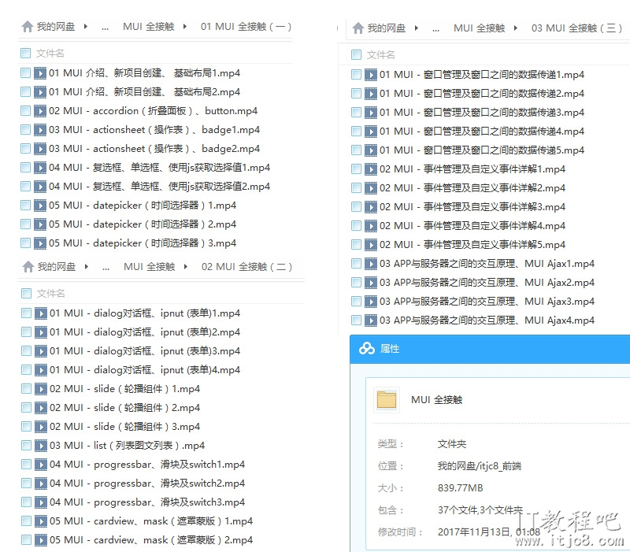The height and width of the screenshot is (552, 630).
Task: Click the video icon of MUI Ajax1.mp4
Action: [x=370, y=264]
